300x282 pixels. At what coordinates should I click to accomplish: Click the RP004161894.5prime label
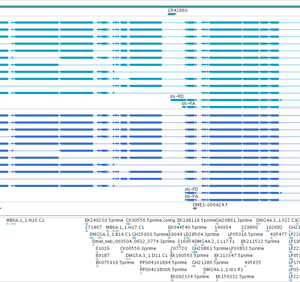point(163,263)
